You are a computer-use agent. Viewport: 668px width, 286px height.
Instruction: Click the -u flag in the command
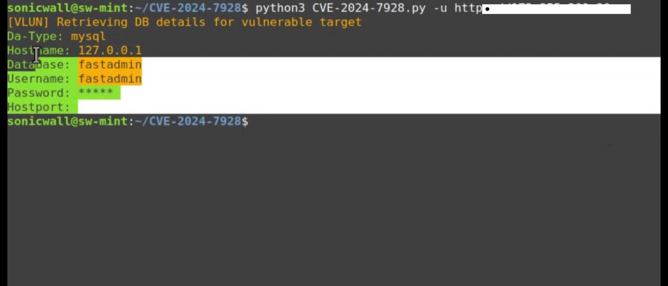tap(440, 8)
